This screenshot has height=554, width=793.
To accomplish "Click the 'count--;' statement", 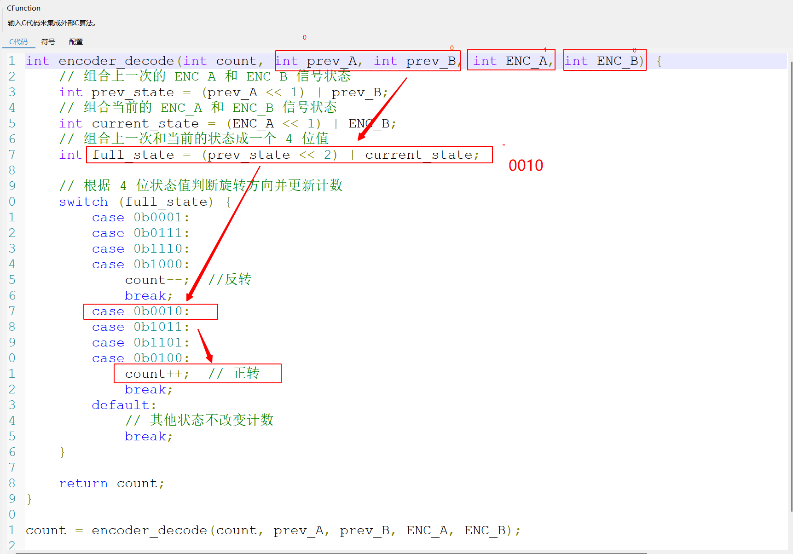I will click(157, 280).
